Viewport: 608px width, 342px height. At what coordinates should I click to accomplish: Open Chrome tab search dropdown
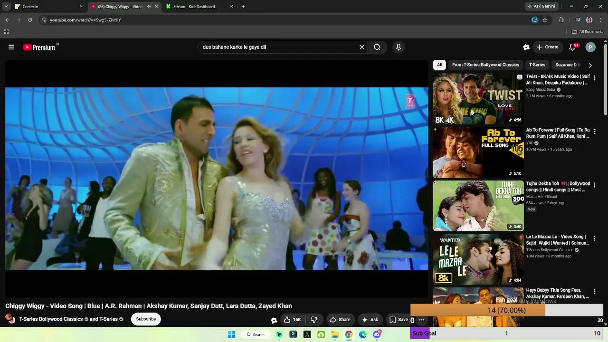coord(6,7)
